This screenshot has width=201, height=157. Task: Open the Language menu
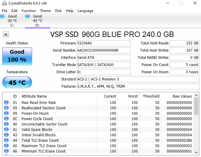tap(85, 11)
